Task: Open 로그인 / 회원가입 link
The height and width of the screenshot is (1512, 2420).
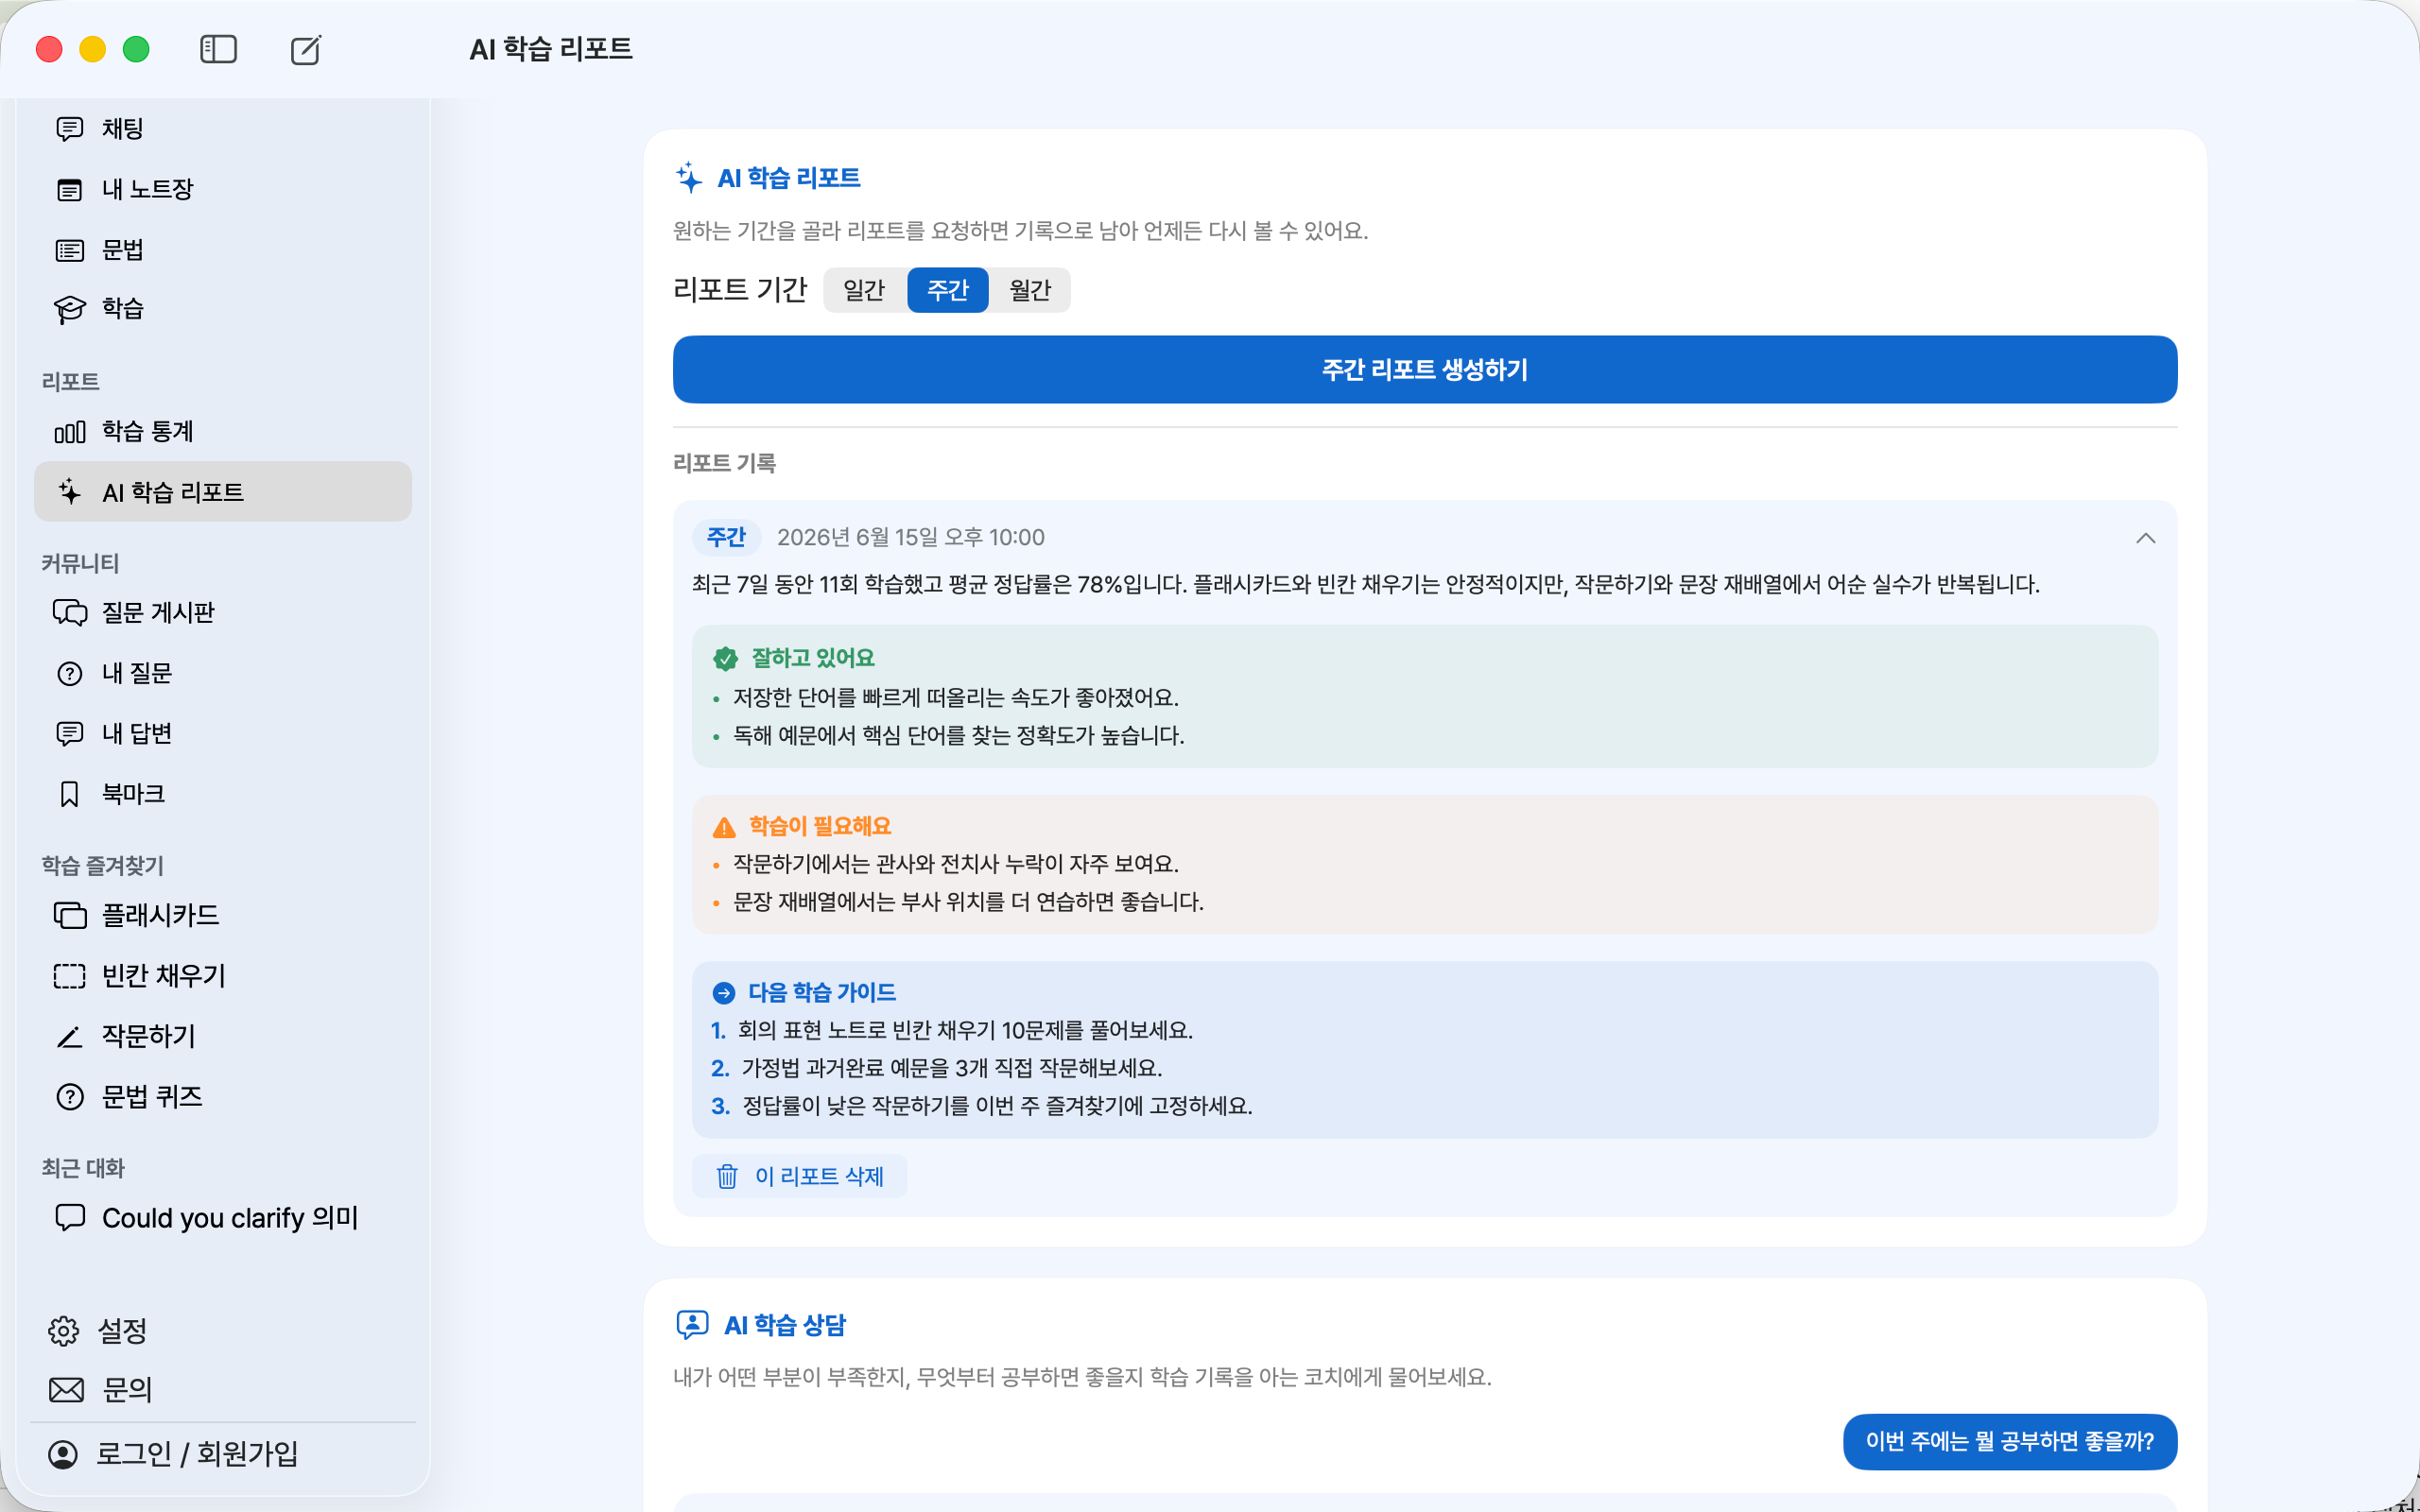Action: (x=197, y=1454)
